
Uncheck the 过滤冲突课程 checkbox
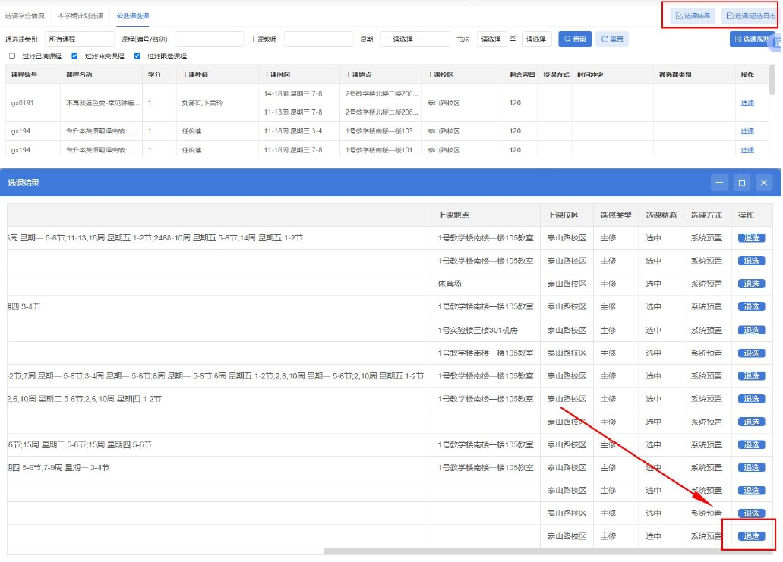(x=74, y=56)
